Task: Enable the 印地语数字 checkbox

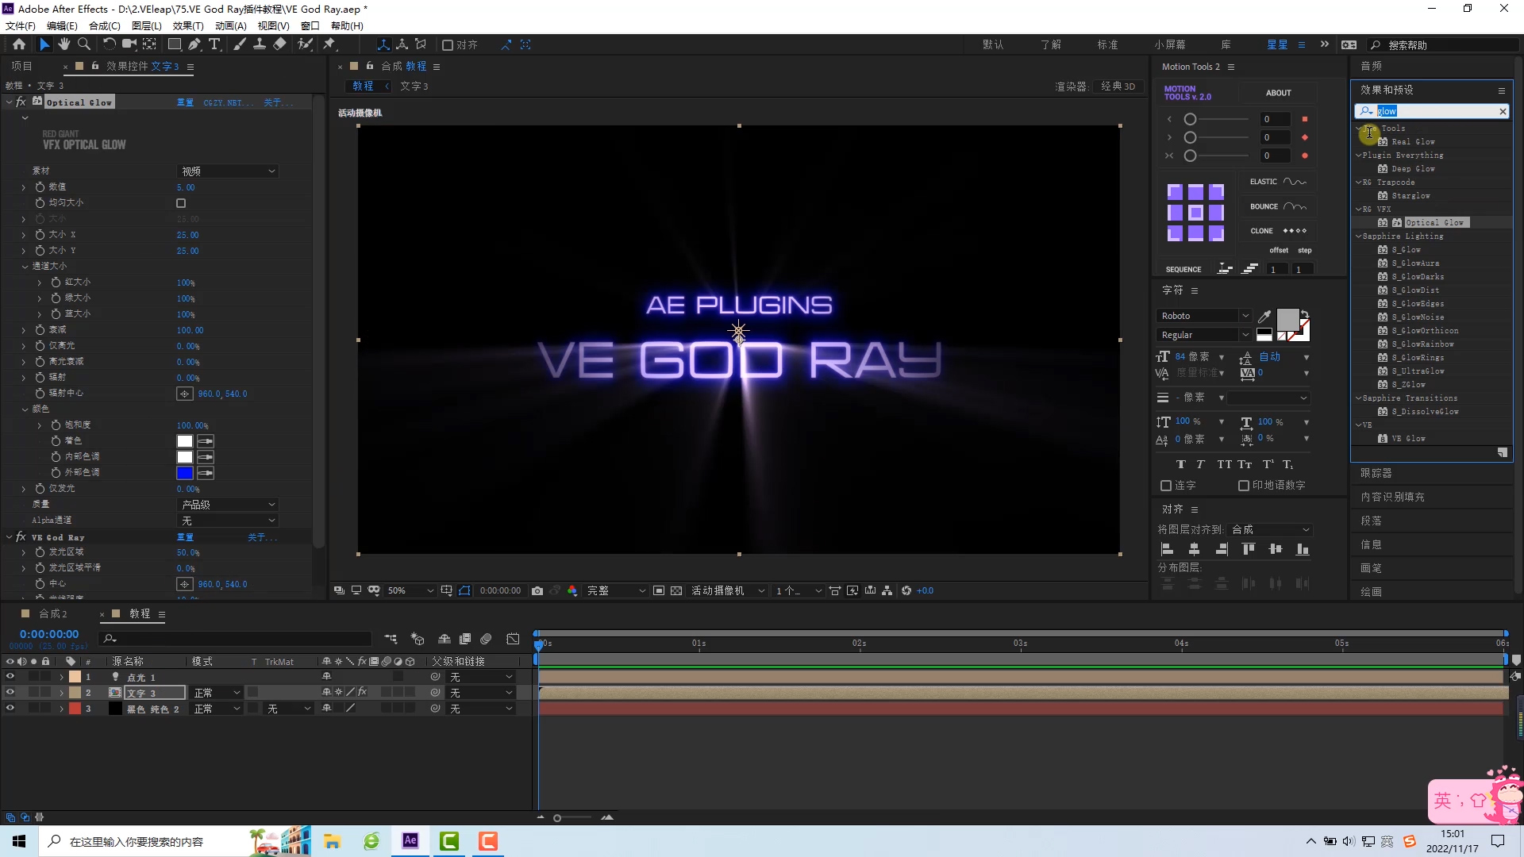Action: (x=1244, y=486)
